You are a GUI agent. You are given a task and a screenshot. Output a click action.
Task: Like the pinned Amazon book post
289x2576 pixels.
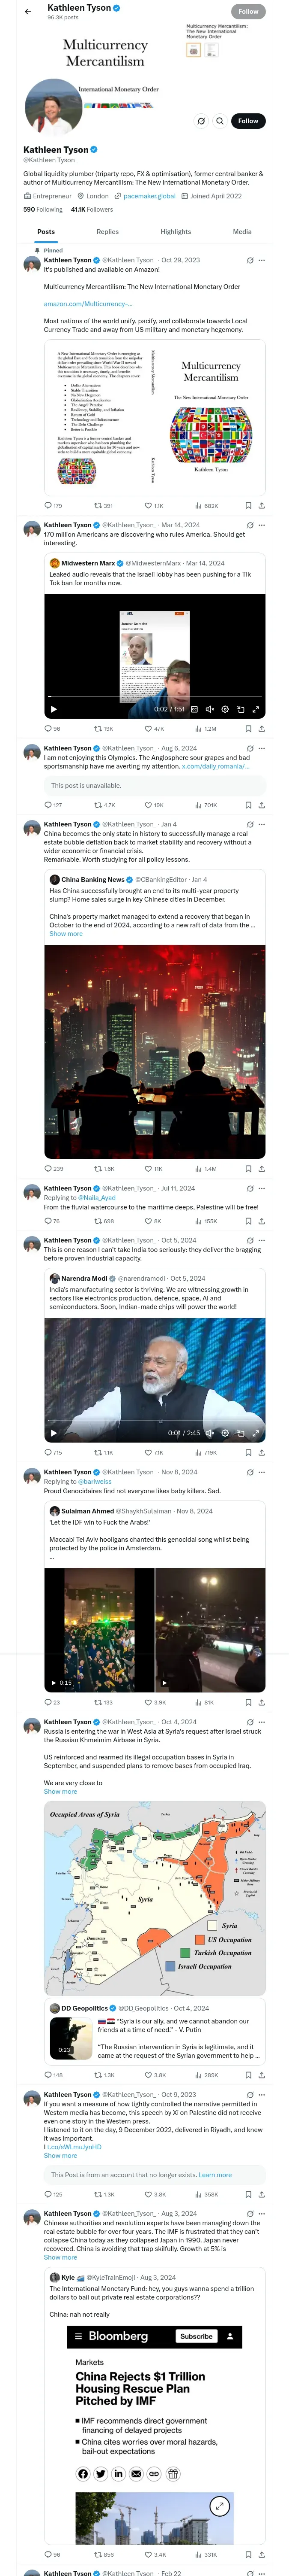pyautogui.click(x=149, y=506)
